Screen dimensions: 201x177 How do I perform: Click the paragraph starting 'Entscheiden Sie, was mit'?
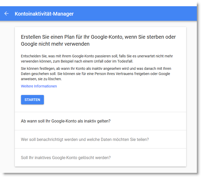pos(97,59)
